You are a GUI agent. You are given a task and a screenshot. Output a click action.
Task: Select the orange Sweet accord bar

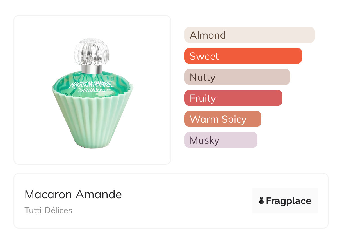(243, 56)
